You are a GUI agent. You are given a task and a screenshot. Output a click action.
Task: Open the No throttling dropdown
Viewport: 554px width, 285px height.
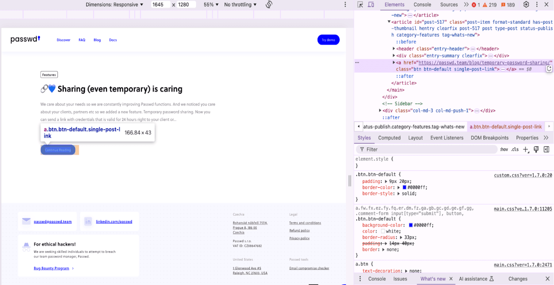[x=240, y=5]
